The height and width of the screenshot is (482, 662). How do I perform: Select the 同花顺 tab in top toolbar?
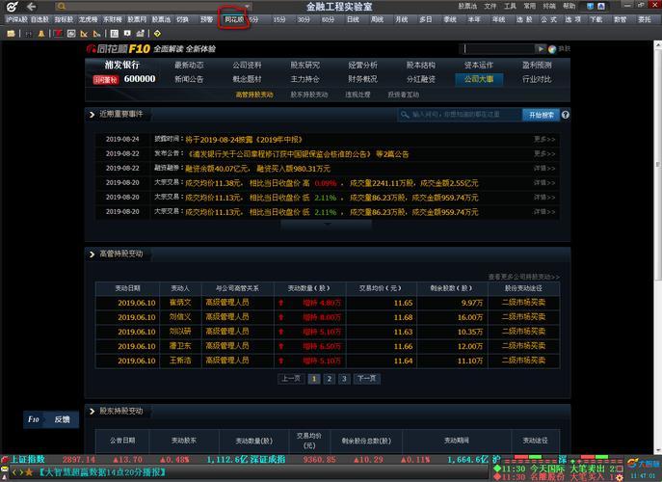coord(234,19)
